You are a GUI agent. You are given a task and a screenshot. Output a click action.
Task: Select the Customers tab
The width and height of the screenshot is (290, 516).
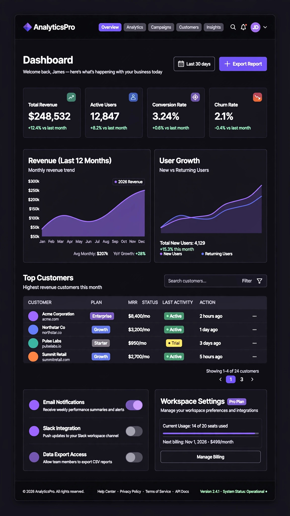click(189, 27)
